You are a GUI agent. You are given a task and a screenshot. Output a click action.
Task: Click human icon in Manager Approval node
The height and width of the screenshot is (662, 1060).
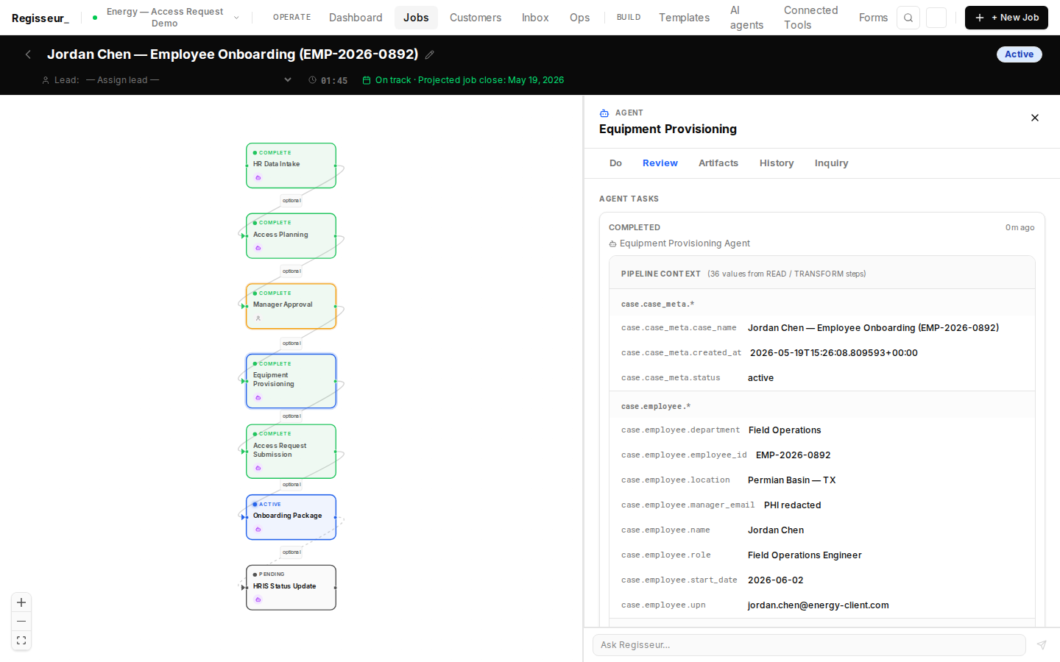click(258, 318)
